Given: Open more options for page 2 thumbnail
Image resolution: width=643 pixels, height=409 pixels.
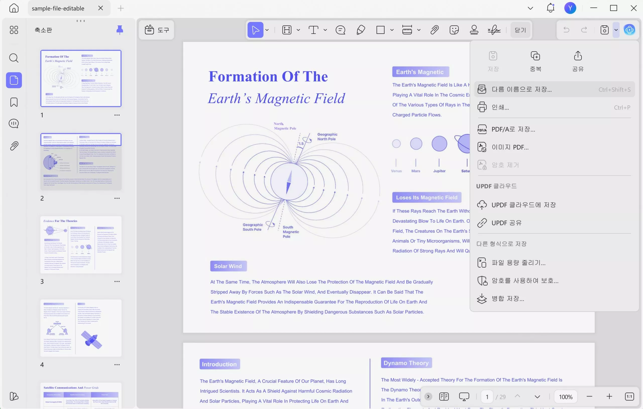Looking at the screenshot, I should (x=117, y=198).
